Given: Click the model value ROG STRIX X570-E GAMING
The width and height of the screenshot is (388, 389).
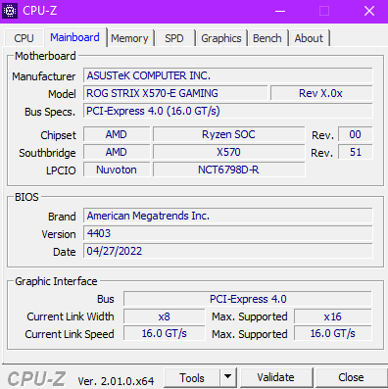Looking at the screenshot, I should click(x=175, y=93).
